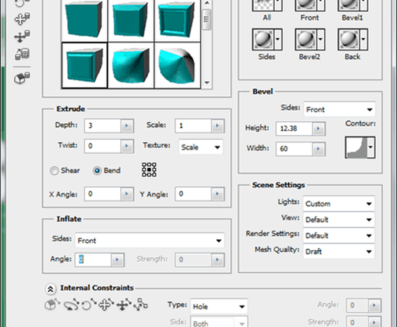Select the mesh scale tool in left toolbar
The image size is (397, 327).
pos(22,54)
